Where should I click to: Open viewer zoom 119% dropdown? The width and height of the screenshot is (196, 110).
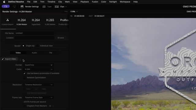pyautogui.click(x=74, y=12)
